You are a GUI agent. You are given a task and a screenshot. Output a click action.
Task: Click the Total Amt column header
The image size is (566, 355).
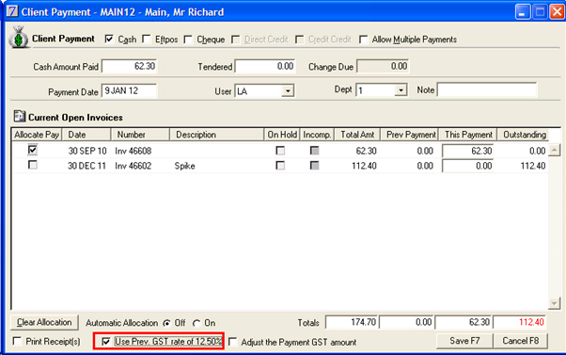[x=357, y=135]
